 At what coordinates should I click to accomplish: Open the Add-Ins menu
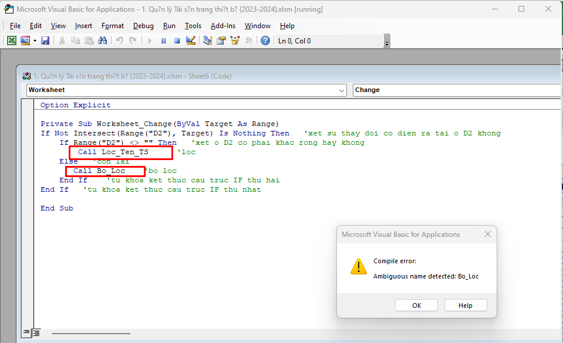(223, 26)
